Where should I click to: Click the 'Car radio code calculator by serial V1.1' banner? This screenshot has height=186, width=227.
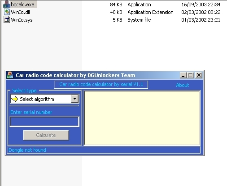pos(101,85)
